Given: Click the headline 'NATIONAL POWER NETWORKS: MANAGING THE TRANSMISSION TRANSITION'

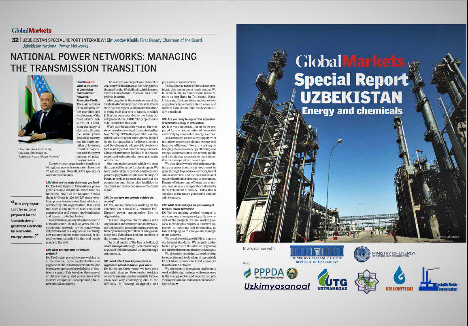Looking at the screenshot, I should (x=104, y=62).
